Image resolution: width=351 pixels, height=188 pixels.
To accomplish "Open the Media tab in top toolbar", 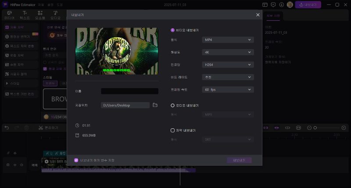I will tap(9, 15).
